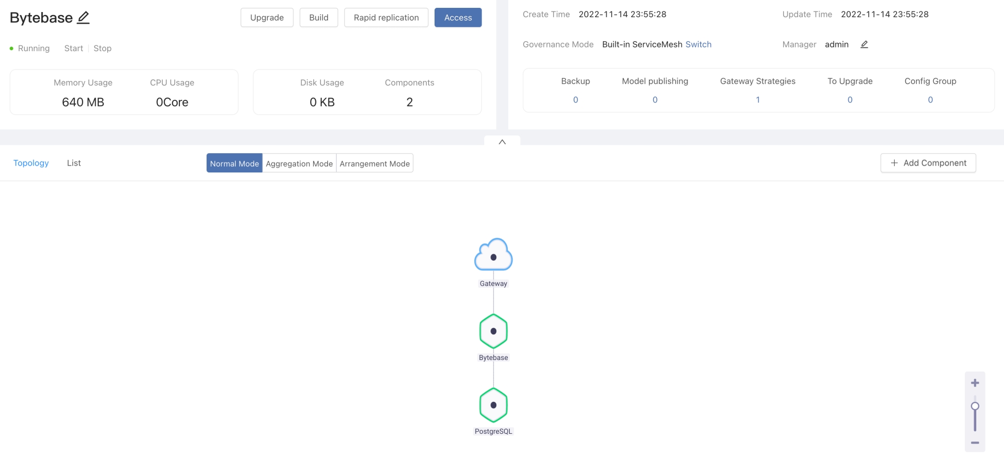
Task: Click the Components count 2
Action: 409,102
